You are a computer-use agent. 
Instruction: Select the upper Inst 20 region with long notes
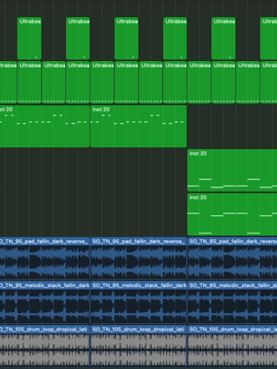232,170
